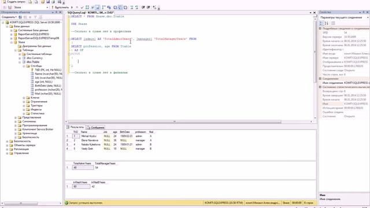
Task: Select the BirthDate (date, NULL) column
Action: click(x=48, y=86)
